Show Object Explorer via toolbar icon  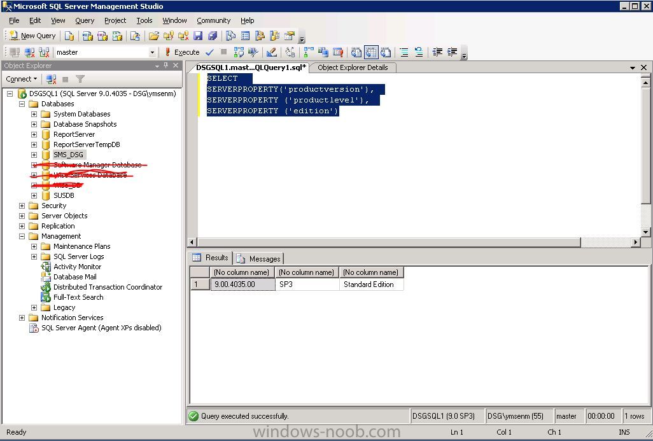tap(260, 36)
